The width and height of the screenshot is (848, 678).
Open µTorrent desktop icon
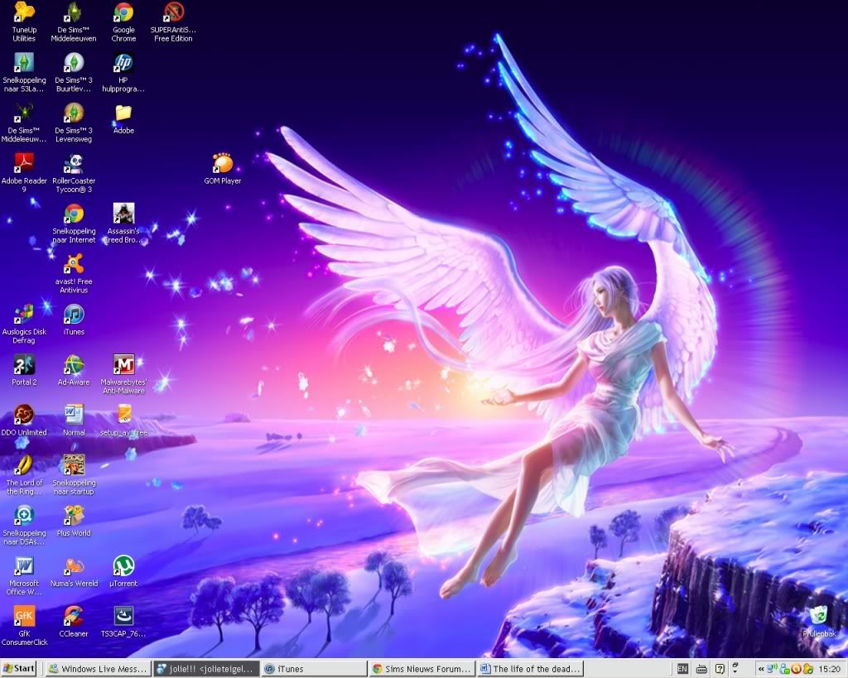pos(123,571)
